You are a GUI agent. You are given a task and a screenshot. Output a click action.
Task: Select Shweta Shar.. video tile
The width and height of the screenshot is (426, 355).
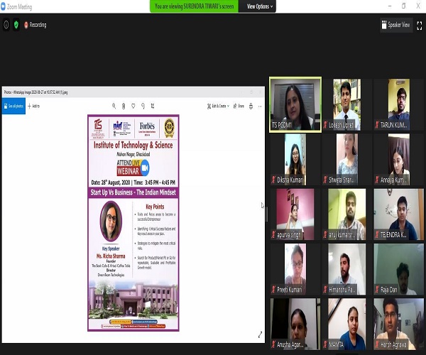click(x=346, y=160)
